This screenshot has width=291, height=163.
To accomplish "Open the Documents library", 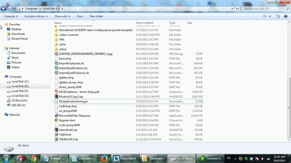I will click(18, 53).
